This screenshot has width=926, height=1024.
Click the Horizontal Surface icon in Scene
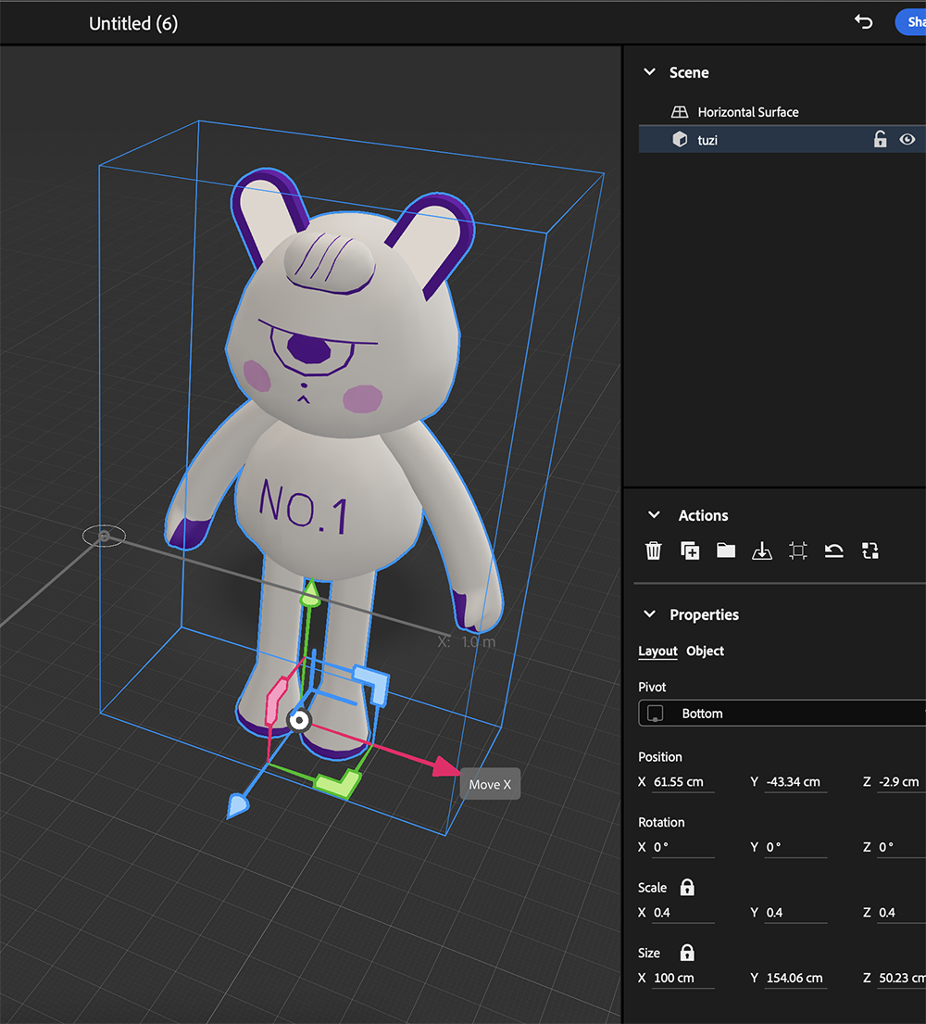680,111
